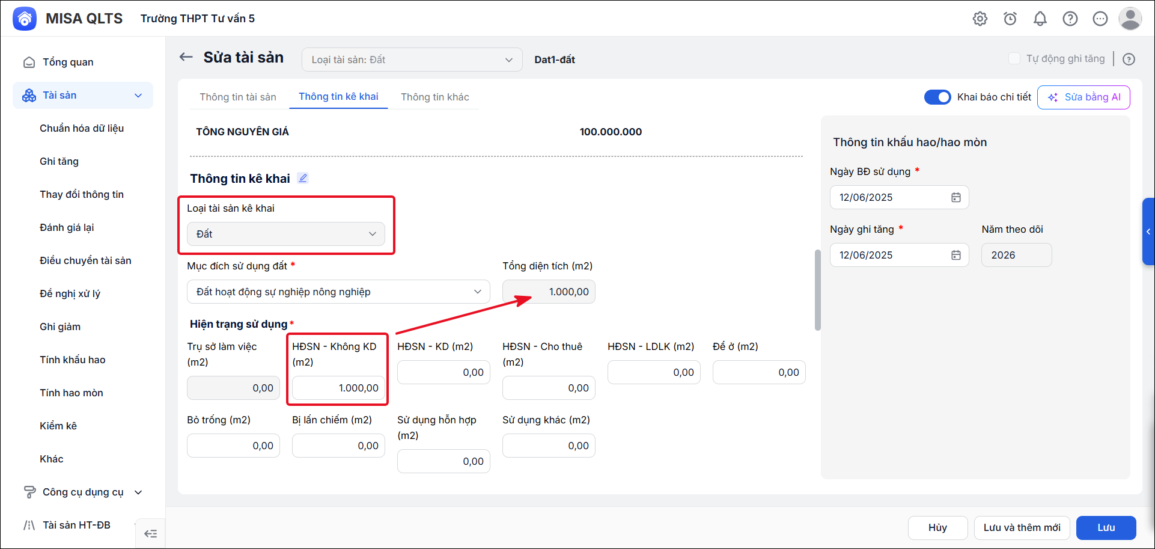
Task: Focus the Để ở (m2) field
Action: click(x=759, y=372)
